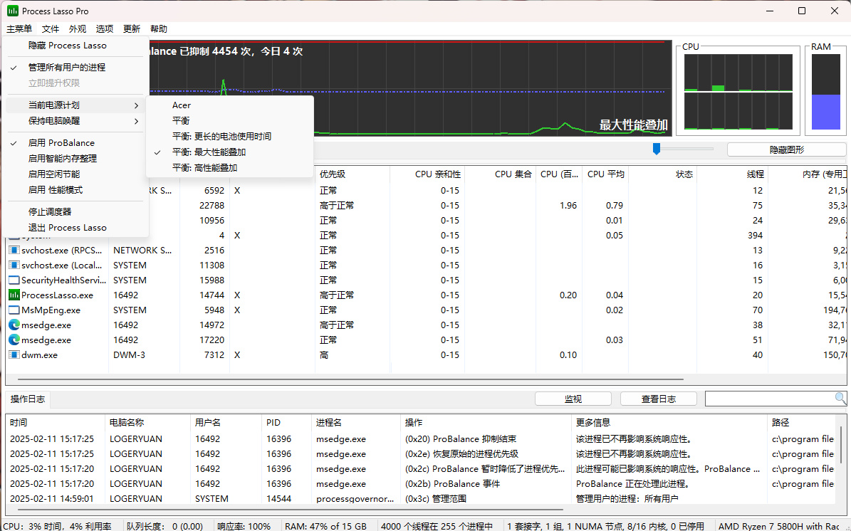Click the SecurityHealthService process icon

(14, 280)
